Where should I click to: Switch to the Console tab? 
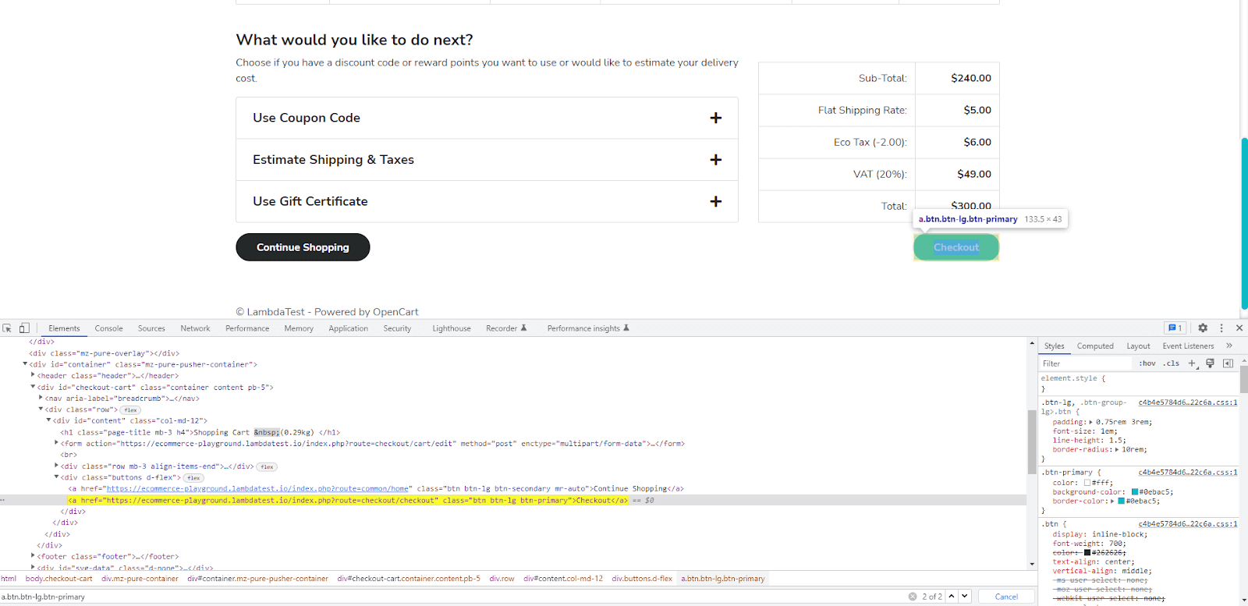pos(108,328)
